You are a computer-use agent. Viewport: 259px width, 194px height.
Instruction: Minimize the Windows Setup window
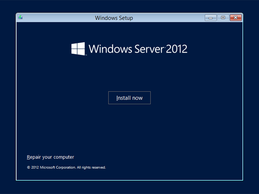[211, 18]
